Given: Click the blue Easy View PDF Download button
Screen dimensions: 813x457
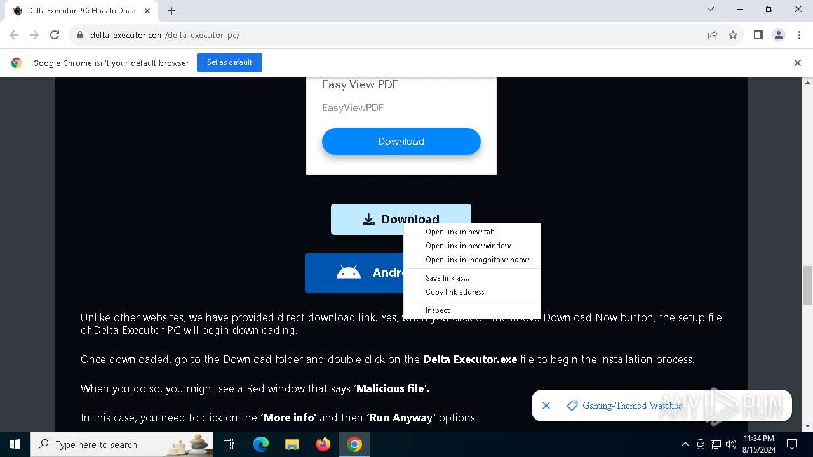Looking at the screenshot, I should [401, 142].
